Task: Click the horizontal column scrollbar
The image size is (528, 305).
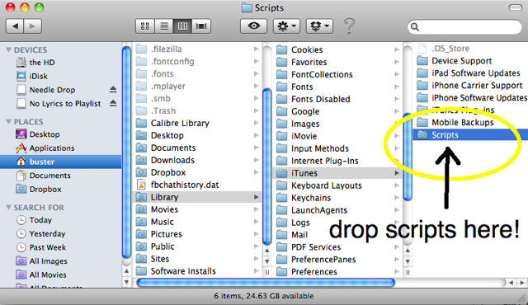Action: point(266,283)
